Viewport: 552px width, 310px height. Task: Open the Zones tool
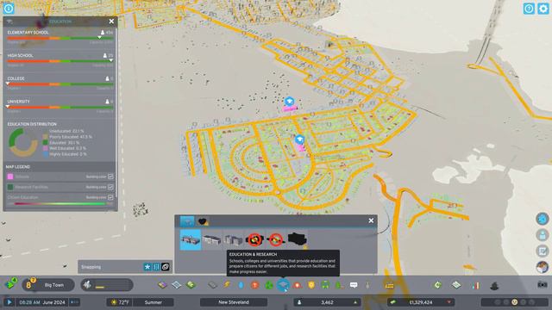click(x=162, y=285)
